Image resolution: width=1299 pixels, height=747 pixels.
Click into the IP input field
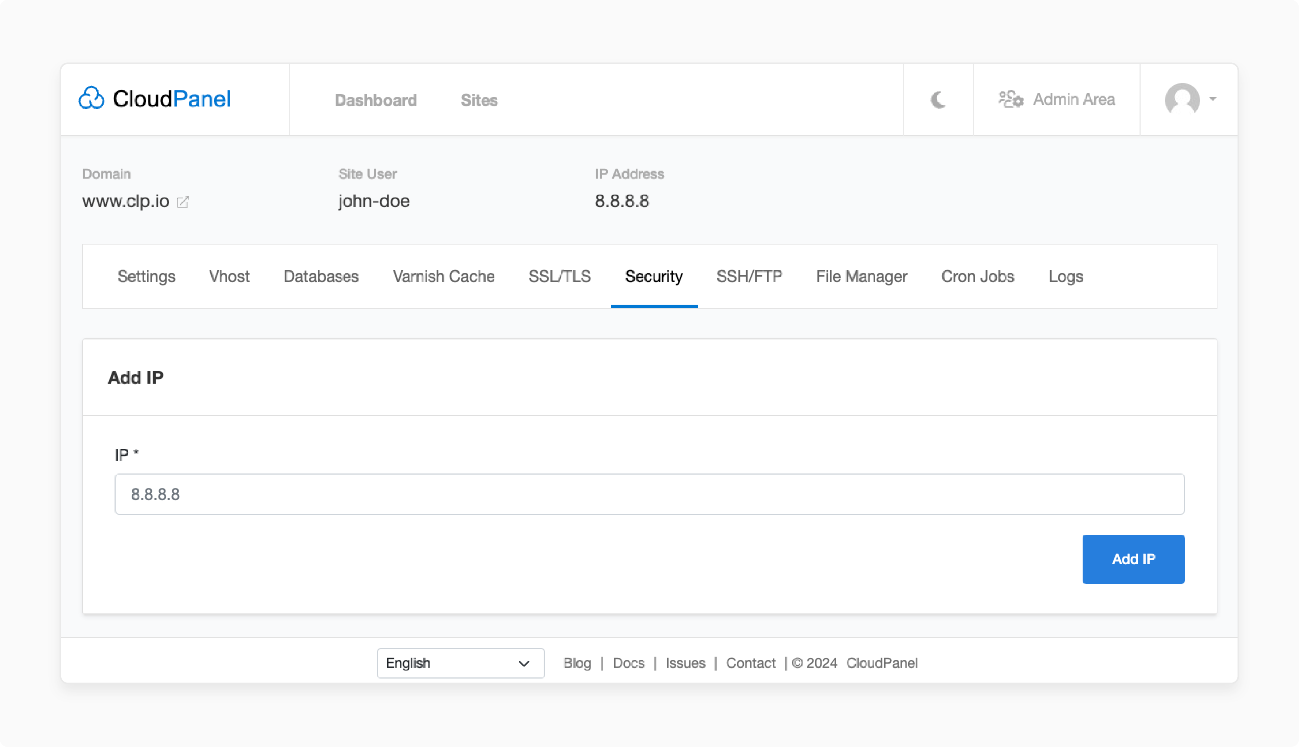tap(649, 494)
